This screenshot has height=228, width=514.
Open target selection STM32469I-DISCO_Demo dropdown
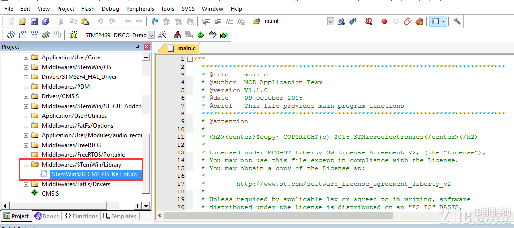click(151, 35)
